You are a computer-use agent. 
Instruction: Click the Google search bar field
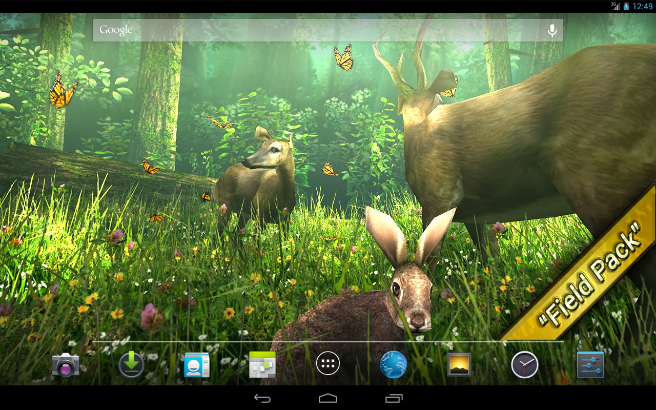[328, 31]
